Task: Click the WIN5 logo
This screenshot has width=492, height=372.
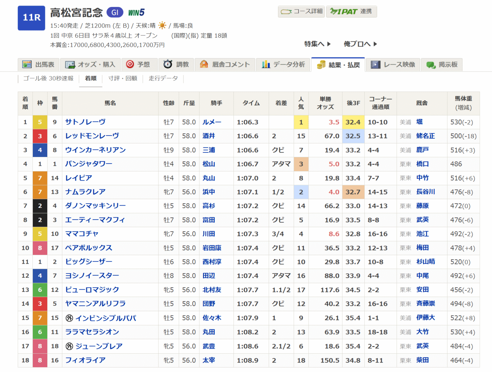Action: point(136,12)
